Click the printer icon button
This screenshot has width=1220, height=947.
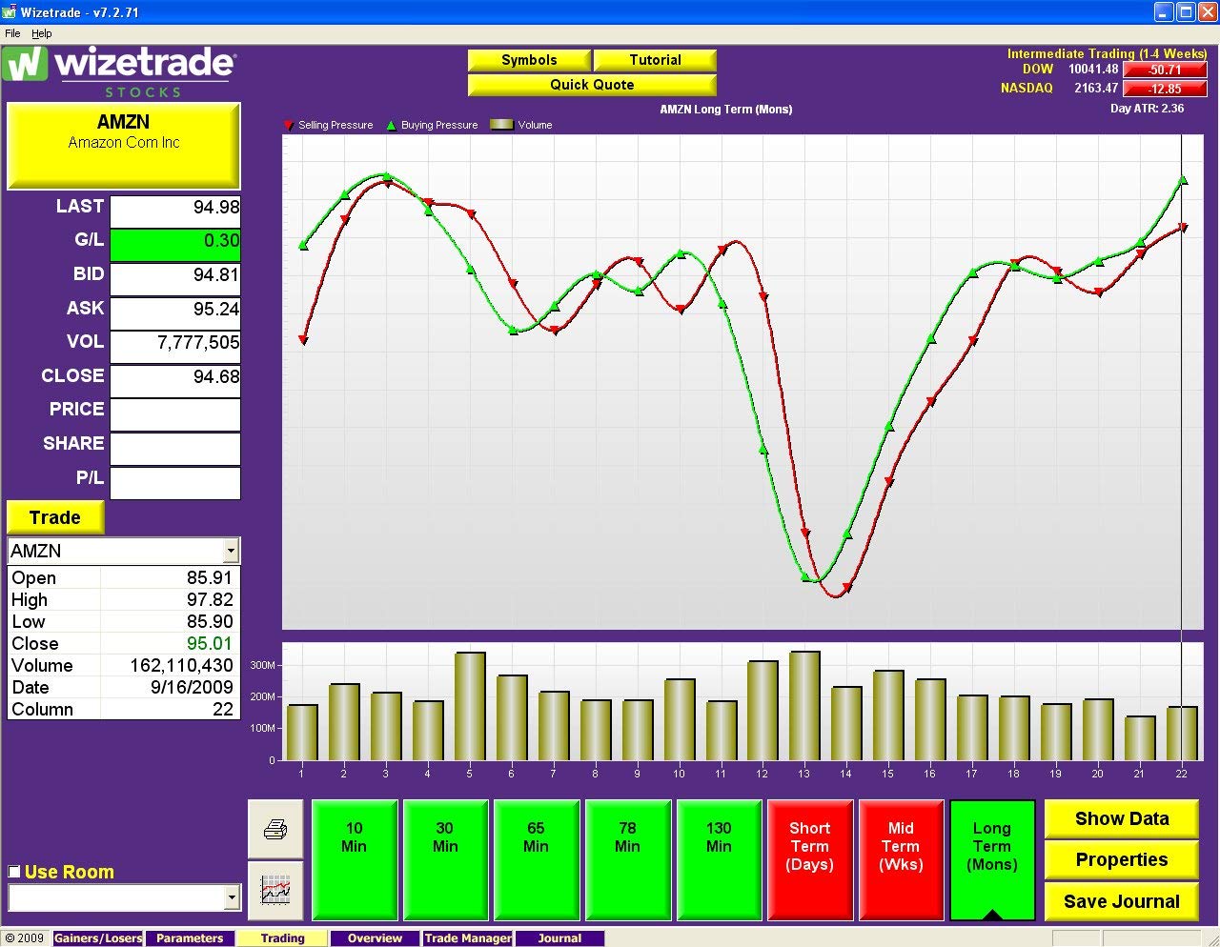[275, 830]
